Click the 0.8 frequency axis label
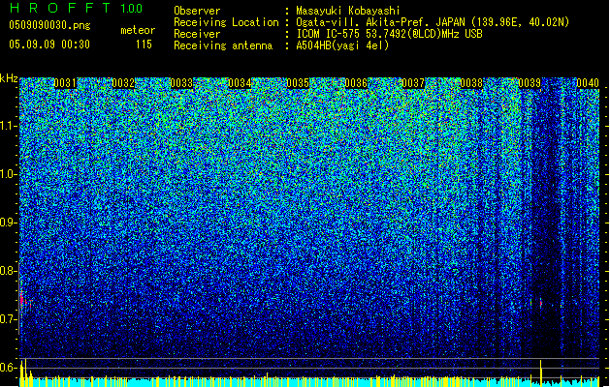610x387 pixels. pos(9,271)
